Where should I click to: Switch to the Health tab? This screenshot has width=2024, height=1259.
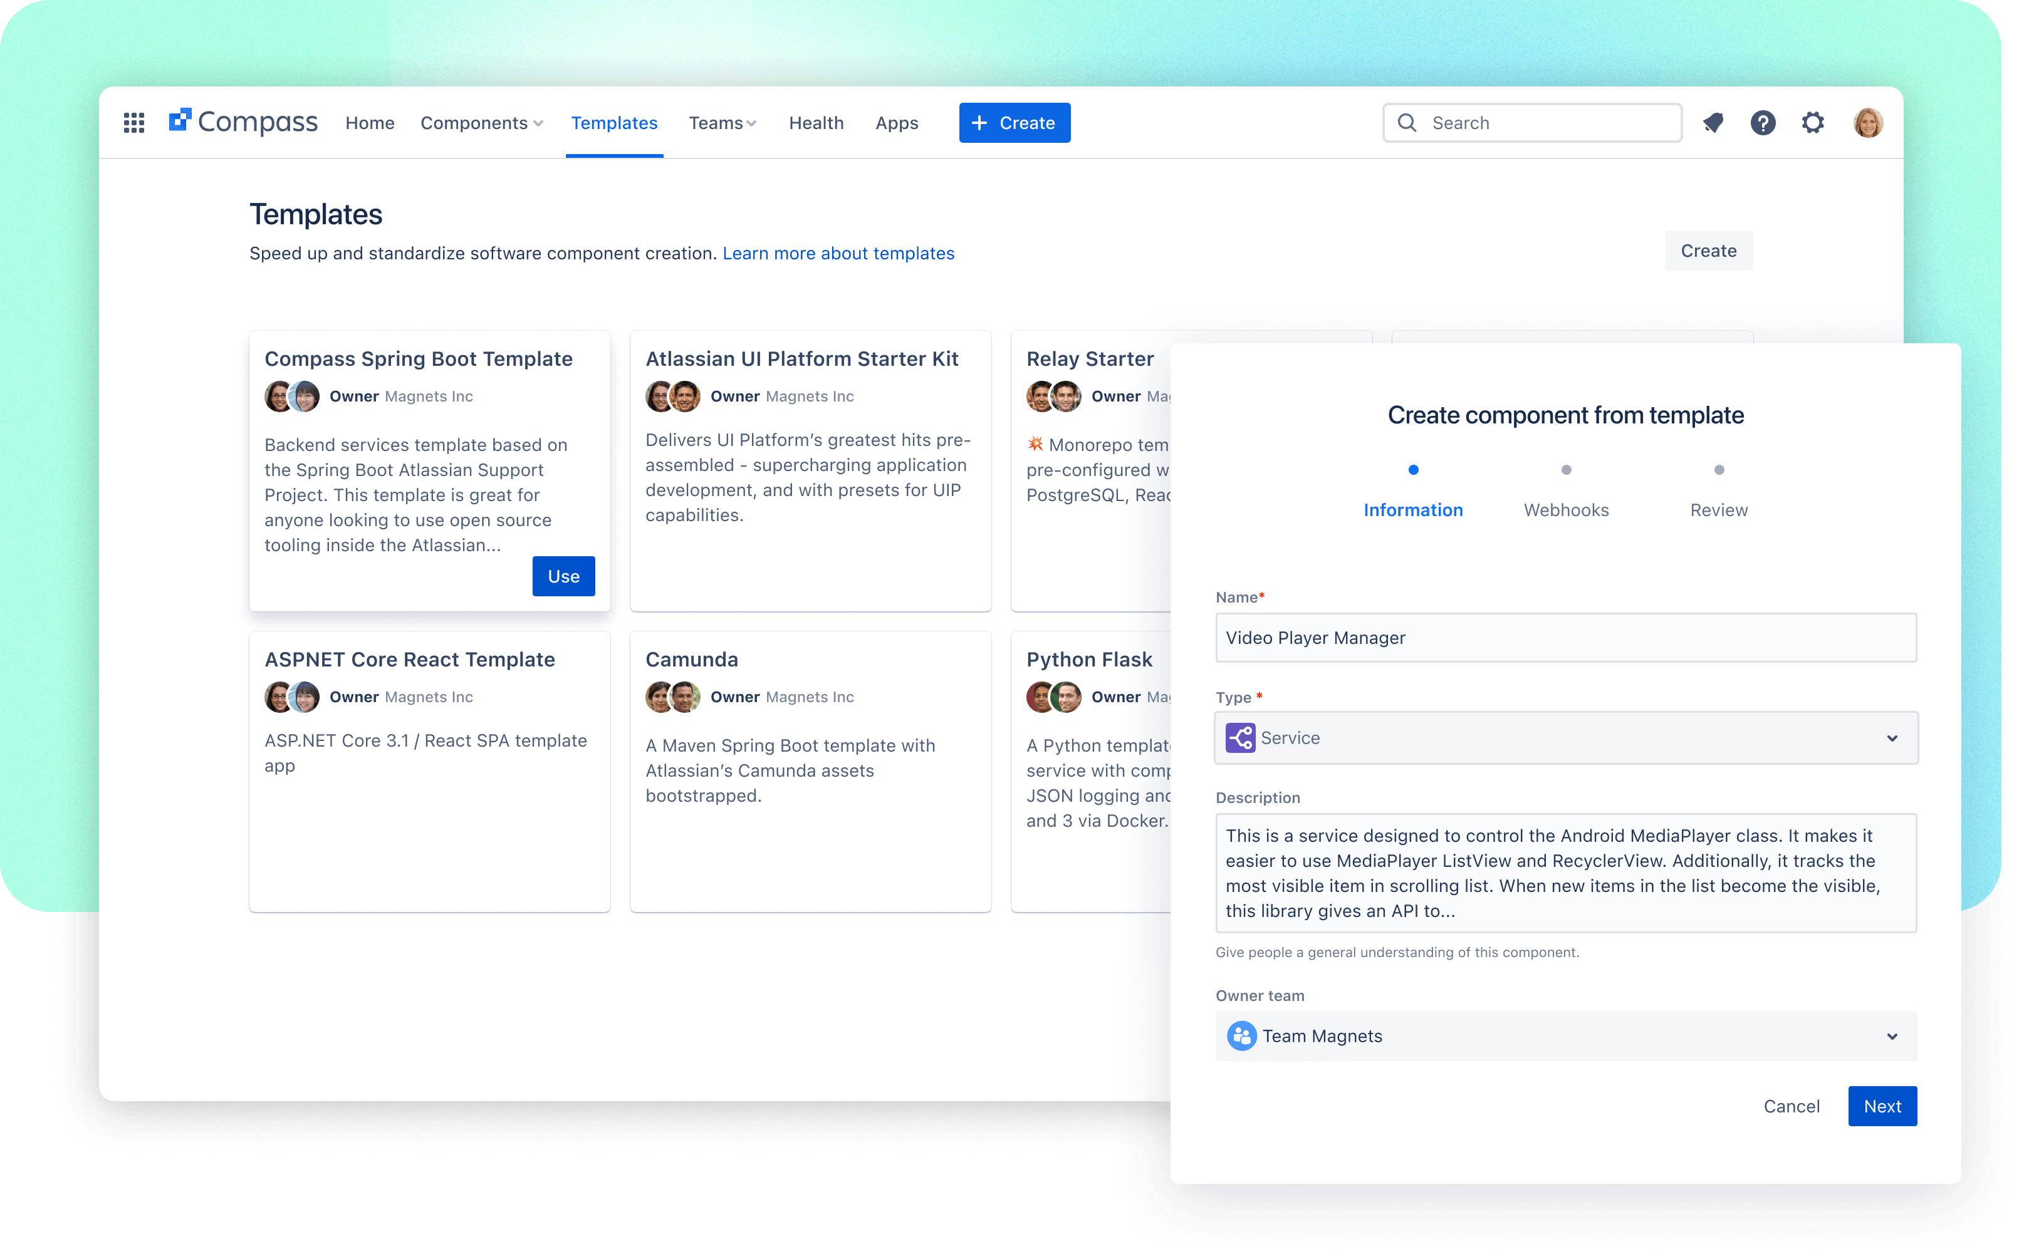[x=816, y=122]
